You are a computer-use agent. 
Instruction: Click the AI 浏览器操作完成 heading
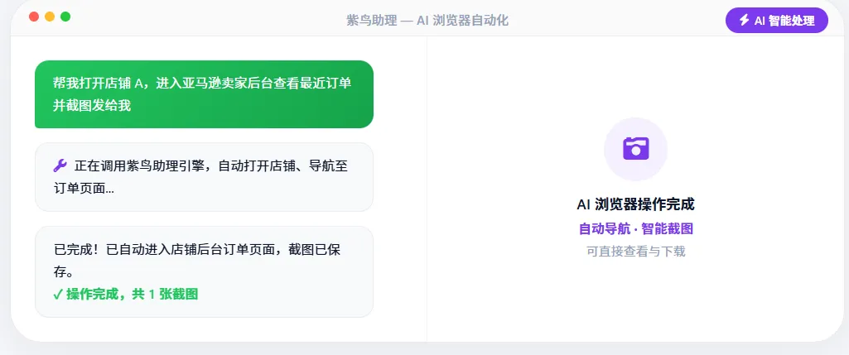tap(635, 204)
